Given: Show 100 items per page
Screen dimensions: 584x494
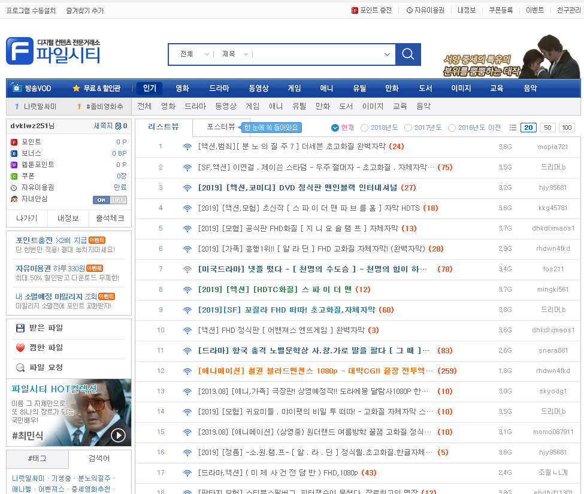Looking at the screenshot, I should tap(567, 128).
